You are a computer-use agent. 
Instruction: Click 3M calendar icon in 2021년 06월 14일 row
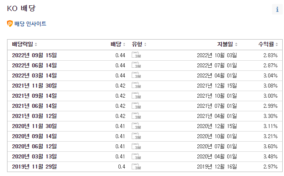tap(136, 106)
